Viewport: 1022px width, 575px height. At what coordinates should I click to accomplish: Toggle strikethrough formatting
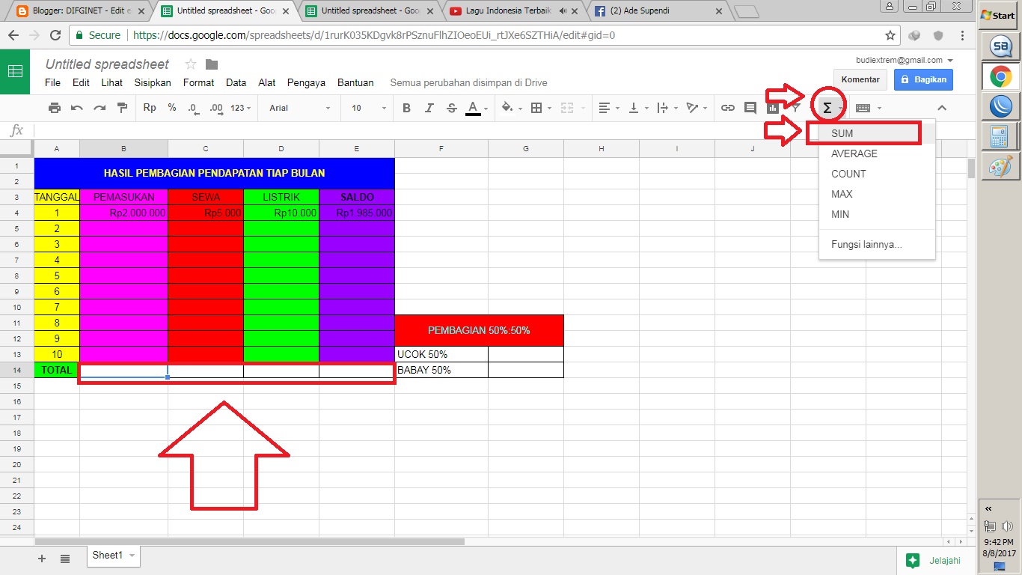(x=451, y=108)
